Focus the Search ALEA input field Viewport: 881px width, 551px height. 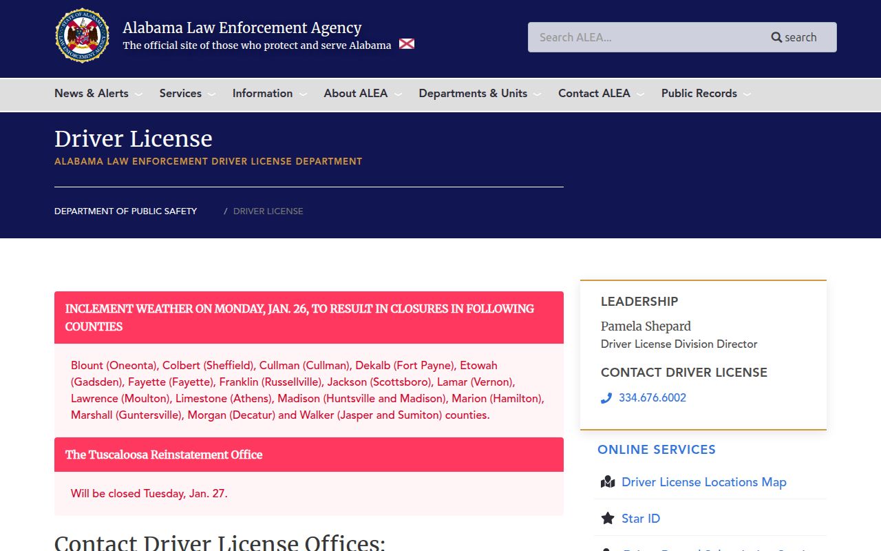point(639,37)
